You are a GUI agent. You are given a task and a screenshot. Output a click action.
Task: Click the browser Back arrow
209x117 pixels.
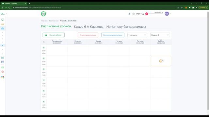[2, 7]
